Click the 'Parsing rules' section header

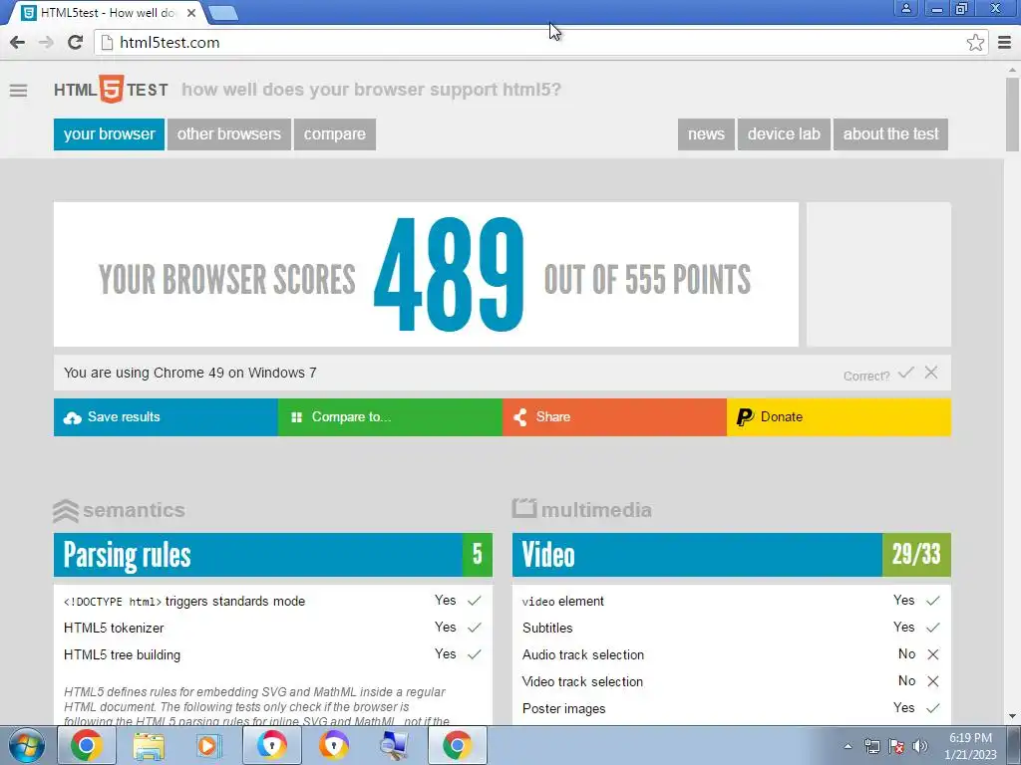tap(273, 555)
